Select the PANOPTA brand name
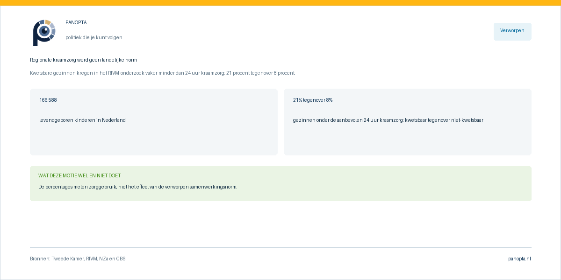The height and width of the screenshot is (280, 561). 76,22
